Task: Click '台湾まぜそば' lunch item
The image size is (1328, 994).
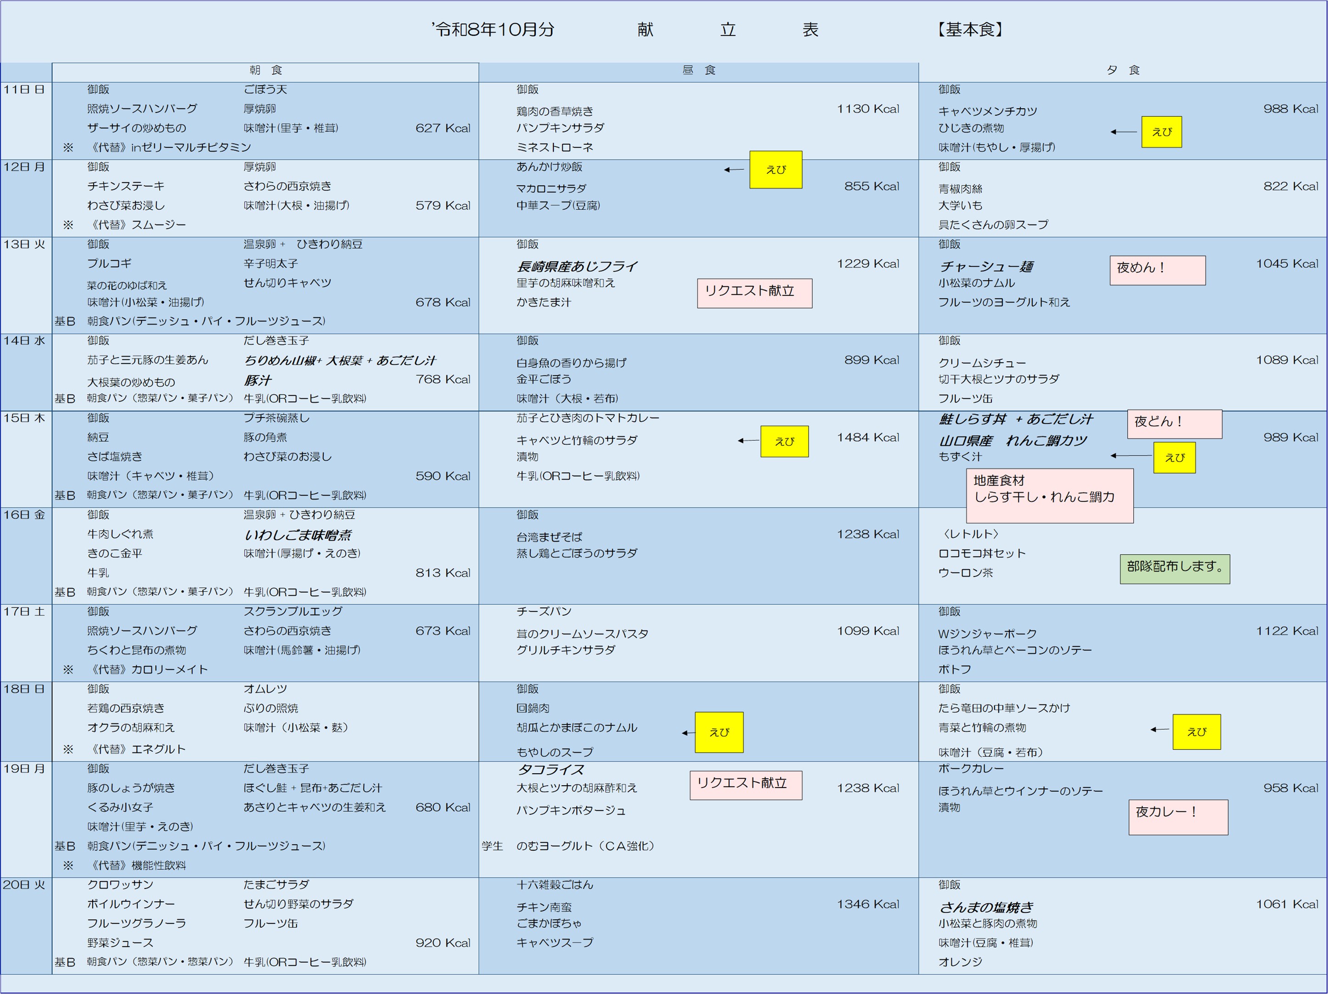Action: [x=549, y=537]
